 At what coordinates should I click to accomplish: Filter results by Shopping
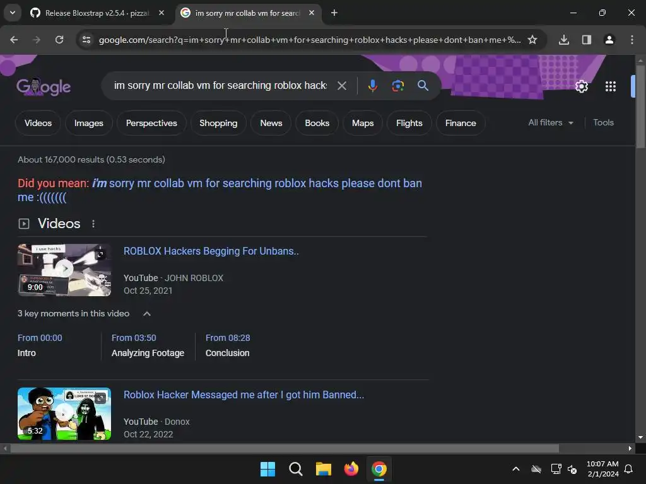218,123
